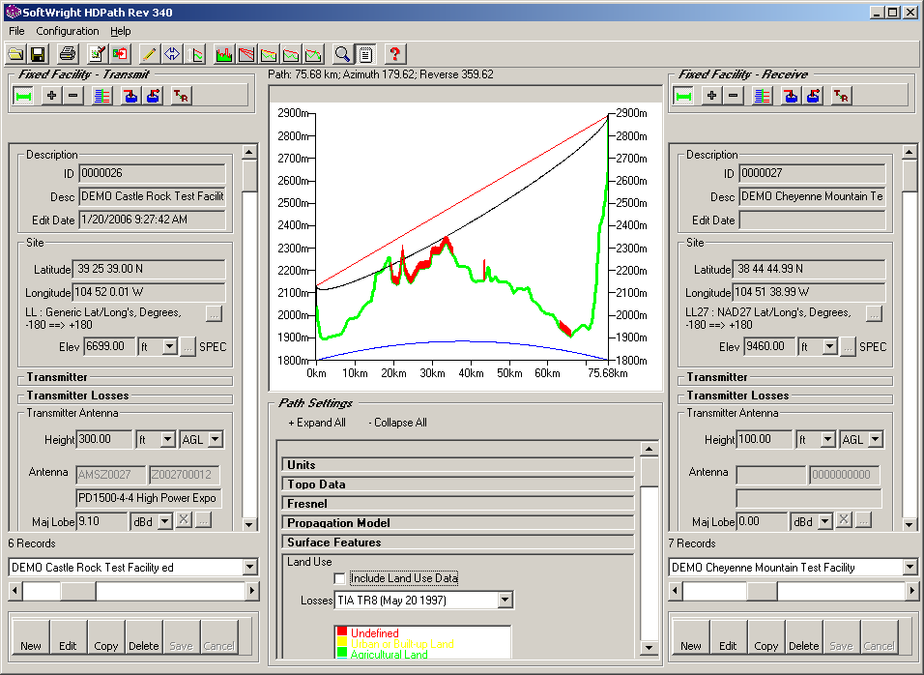Expand the Fresnel section
924x675 pixels.
tap(458, 504)
